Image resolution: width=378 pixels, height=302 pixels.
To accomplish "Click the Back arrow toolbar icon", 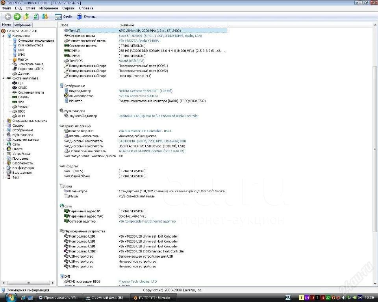I will coord(8,17).
